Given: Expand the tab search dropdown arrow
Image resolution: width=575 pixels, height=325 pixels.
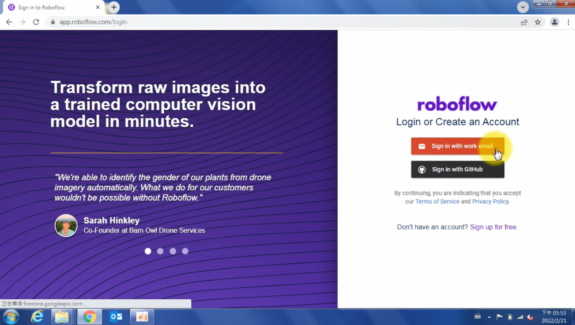Looking at the screenshot, I should [x=523, y=7].
